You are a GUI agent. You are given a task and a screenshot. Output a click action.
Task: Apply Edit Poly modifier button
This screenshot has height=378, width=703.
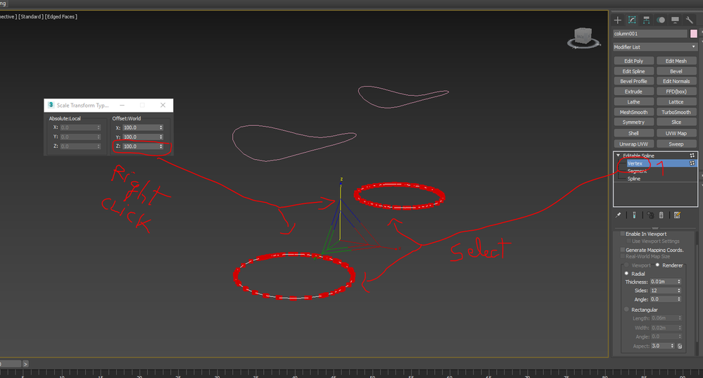pyautogui.click(x=633, y=61)
